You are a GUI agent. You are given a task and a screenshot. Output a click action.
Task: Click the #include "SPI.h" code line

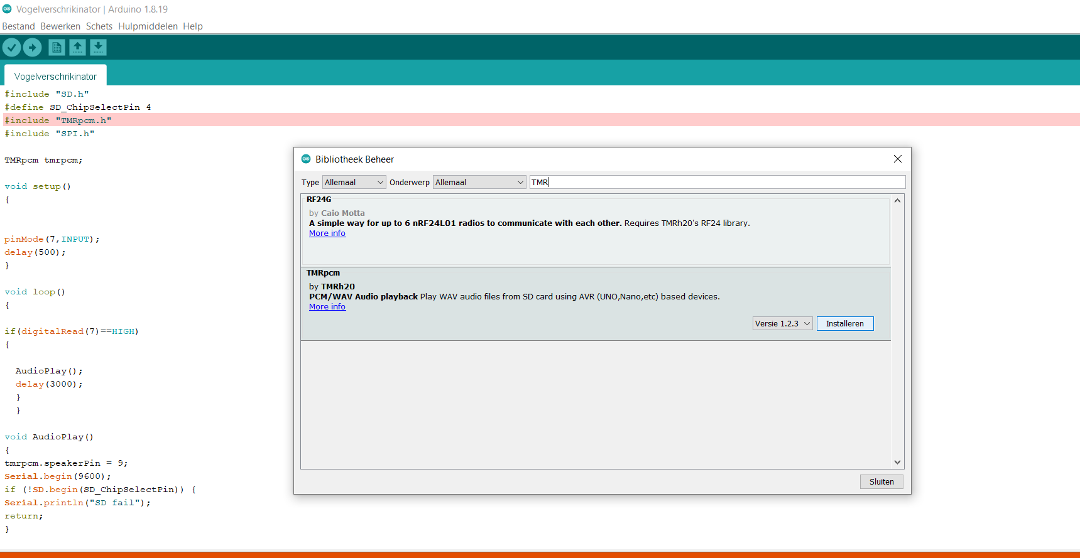pyautogui.click(x=50, y=133)
